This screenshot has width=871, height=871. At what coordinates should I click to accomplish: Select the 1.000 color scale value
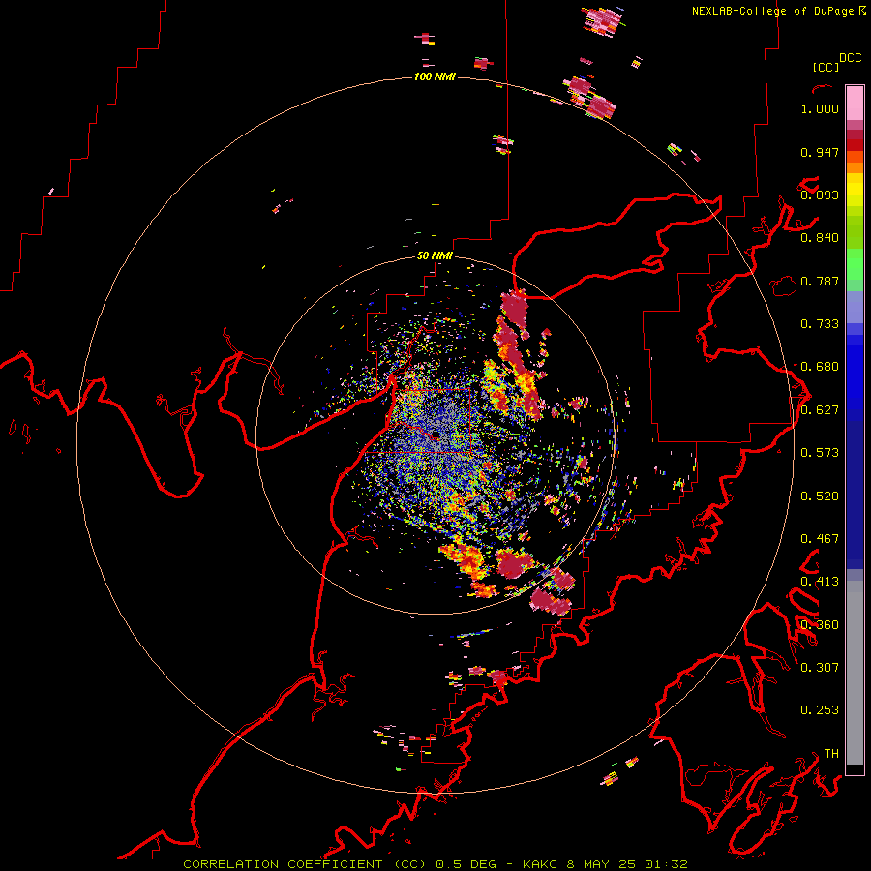click(820, 108)
